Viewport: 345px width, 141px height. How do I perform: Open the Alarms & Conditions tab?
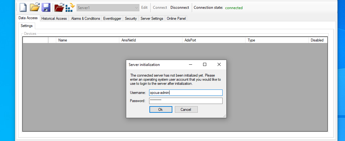(85, 19)
